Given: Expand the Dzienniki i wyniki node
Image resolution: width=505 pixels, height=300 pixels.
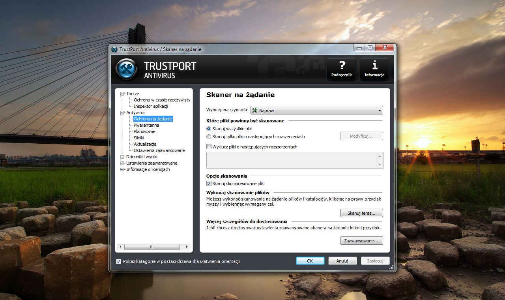Looking at the screenshot, I should pyautogui.click(x=122, y=157).
